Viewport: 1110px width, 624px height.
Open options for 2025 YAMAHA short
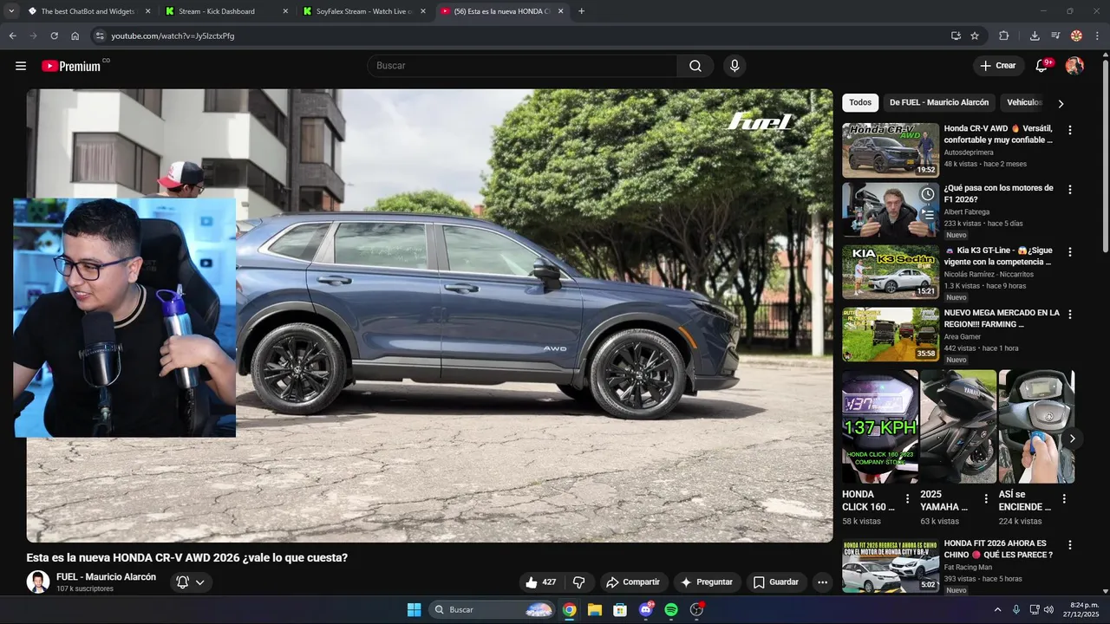986,498
